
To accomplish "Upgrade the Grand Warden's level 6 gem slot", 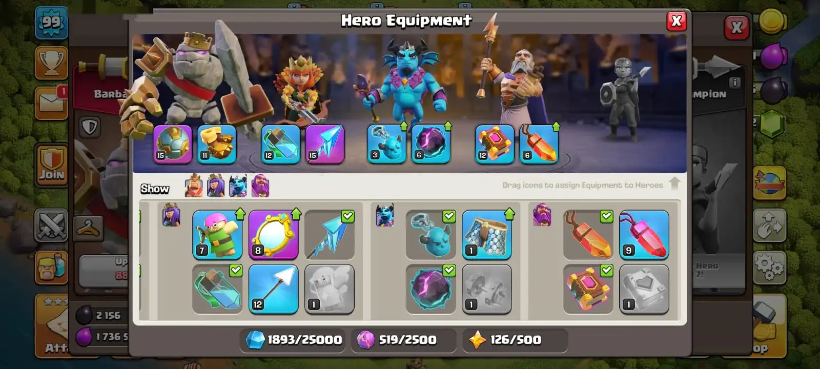I will pyautogui.click(x=539, y=144).
